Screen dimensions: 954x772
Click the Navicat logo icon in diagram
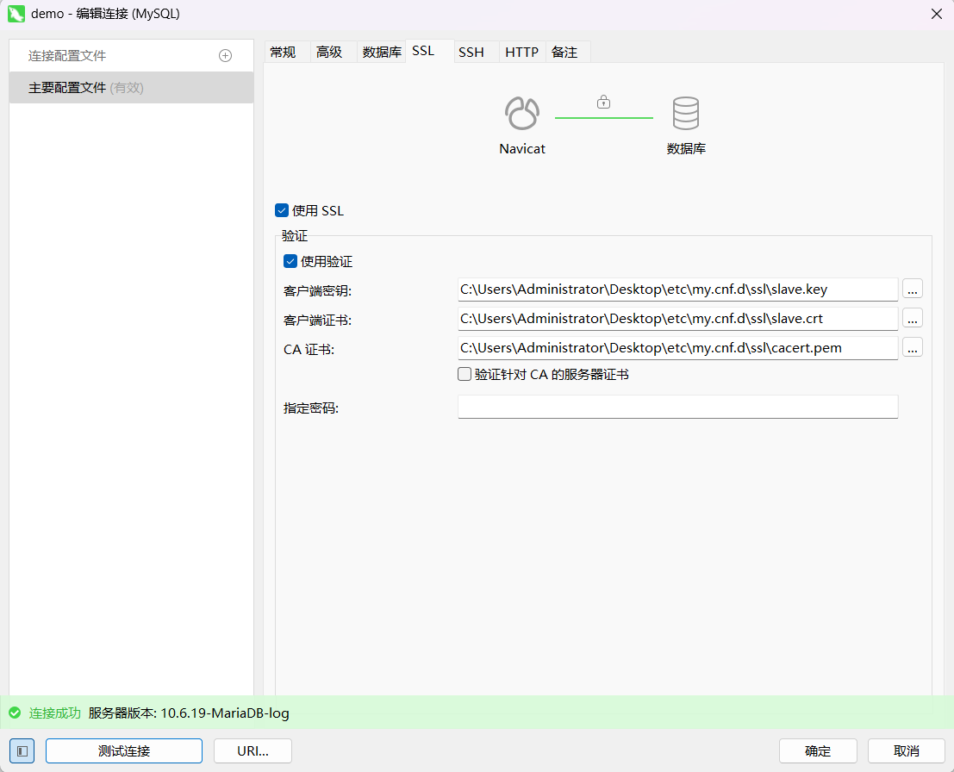[x=522, y=113]
